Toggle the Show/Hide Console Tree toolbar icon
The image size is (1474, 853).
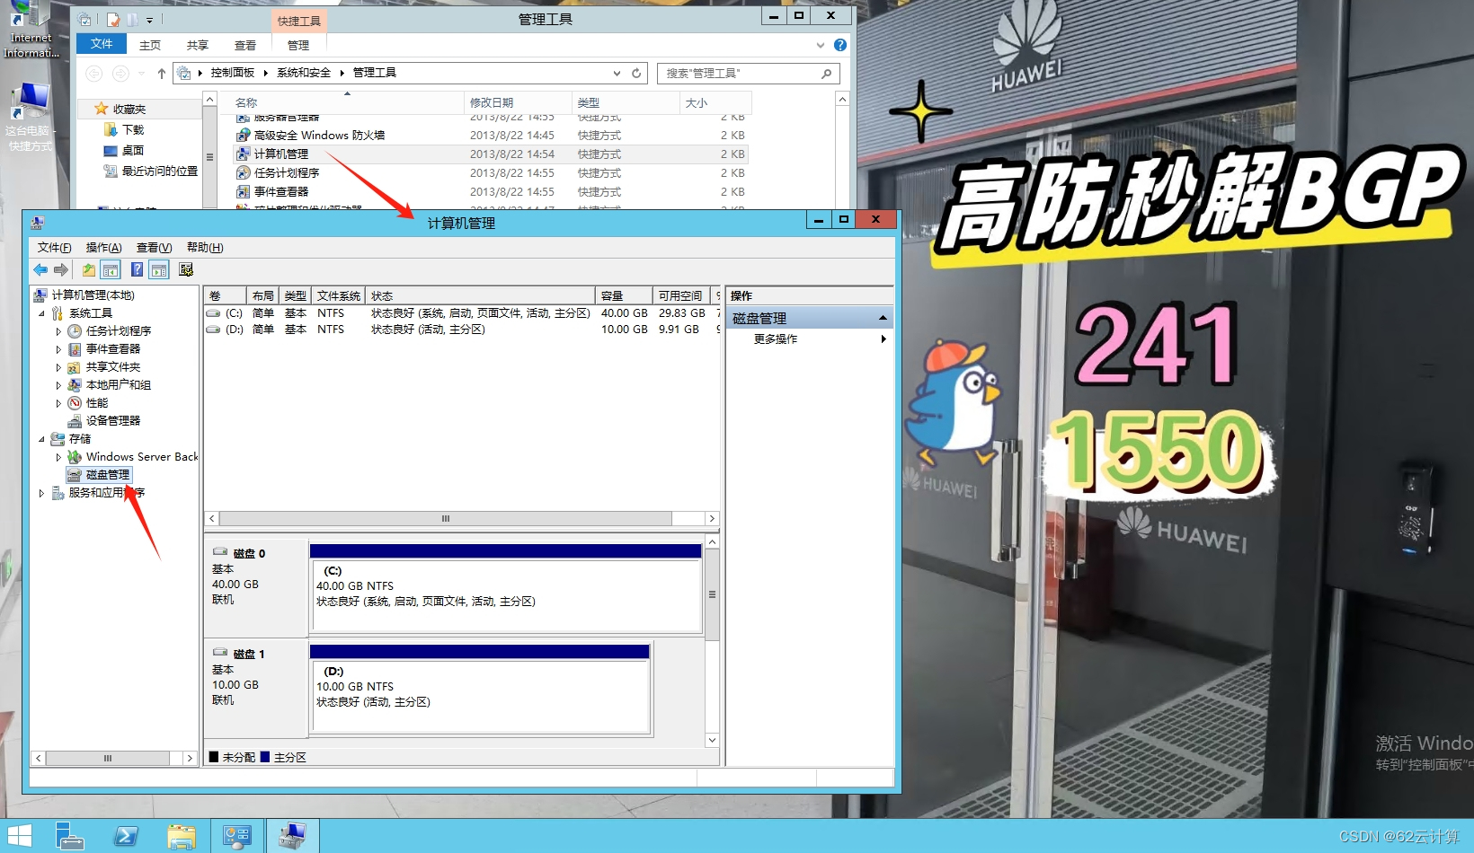[111, 269]
